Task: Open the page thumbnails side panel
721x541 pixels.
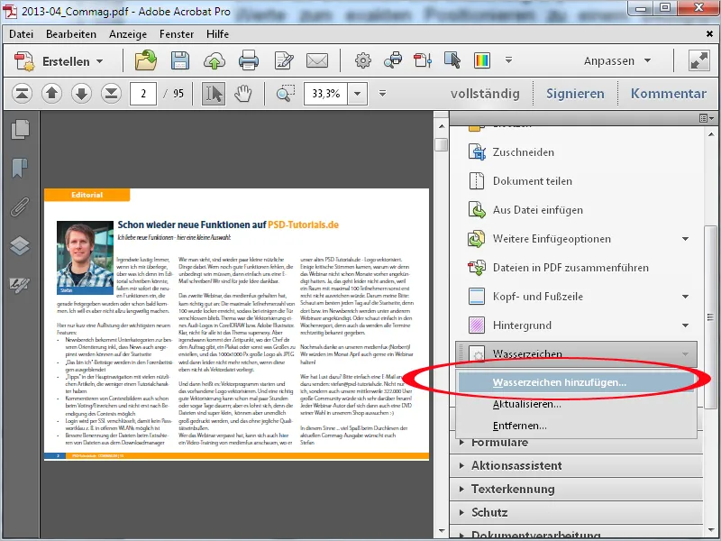Action: pos(20,129)
